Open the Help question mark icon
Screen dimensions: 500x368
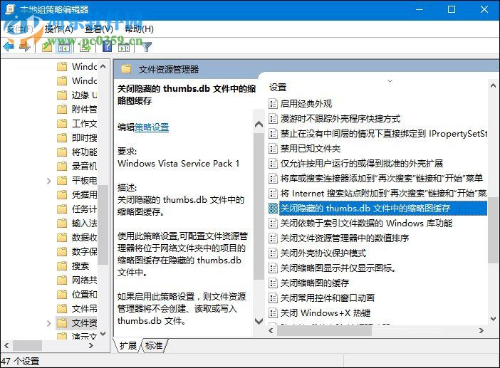(x=107, y=47)
